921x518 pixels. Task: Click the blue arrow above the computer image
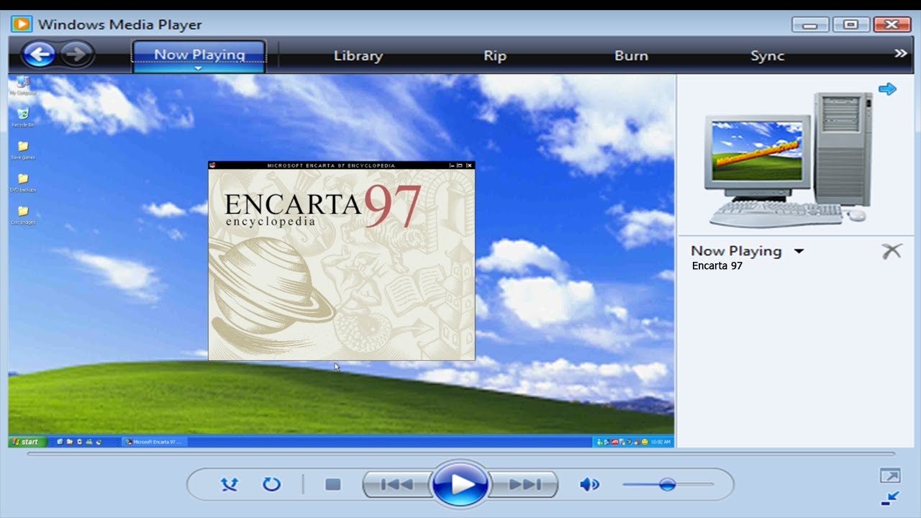[887, 89]
